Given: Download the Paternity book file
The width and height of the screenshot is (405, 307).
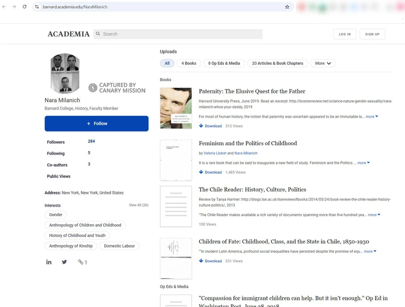Looking at the screenshot, I should coord(210,126).
